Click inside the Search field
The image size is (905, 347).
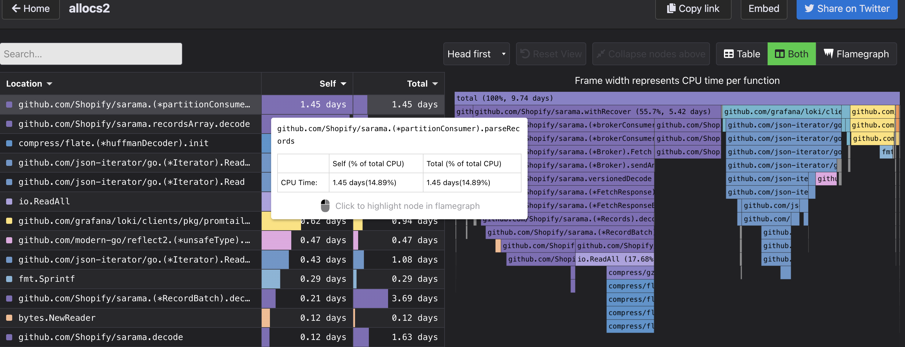pyautogui.click(x=91, y=54)
